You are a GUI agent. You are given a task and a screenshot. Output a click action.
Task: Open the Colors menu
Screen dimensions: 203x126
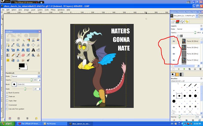pos(40,10)
